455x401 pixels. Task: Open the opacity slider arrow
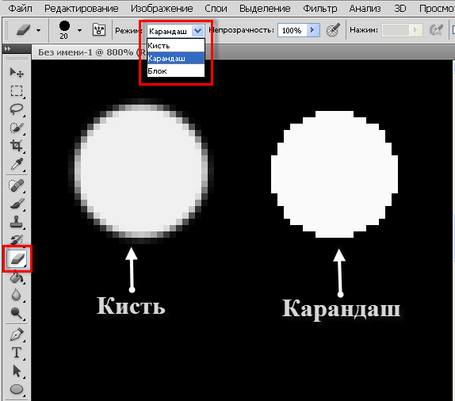pos(313,30)
